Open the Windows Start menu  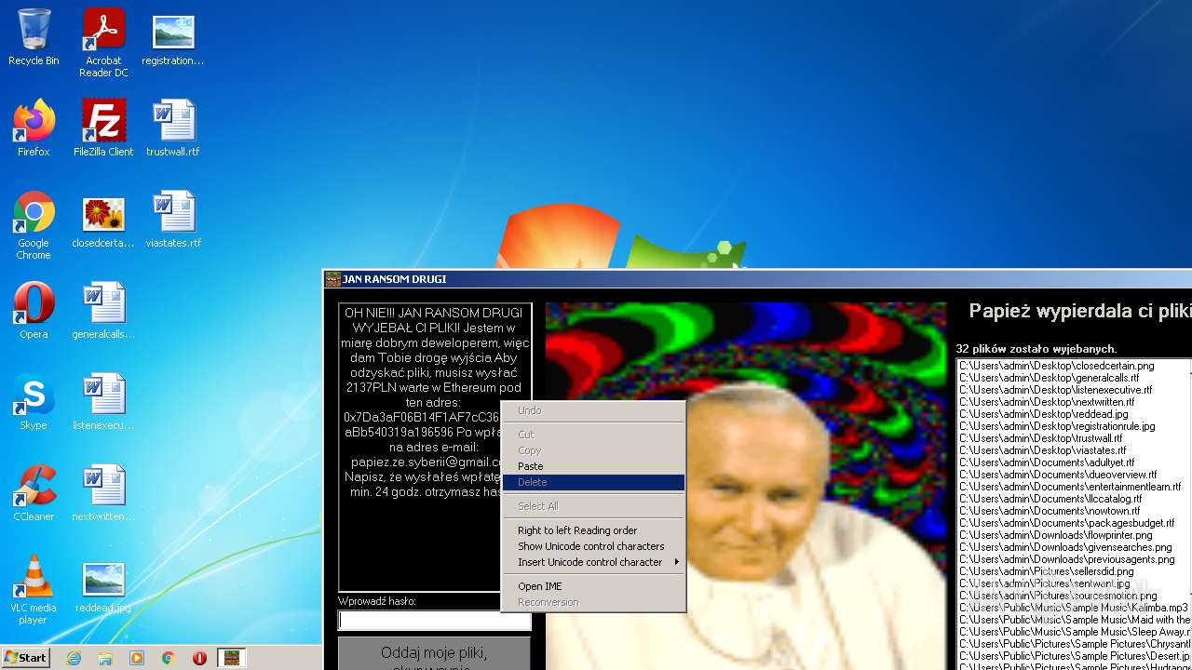[26, 658]
